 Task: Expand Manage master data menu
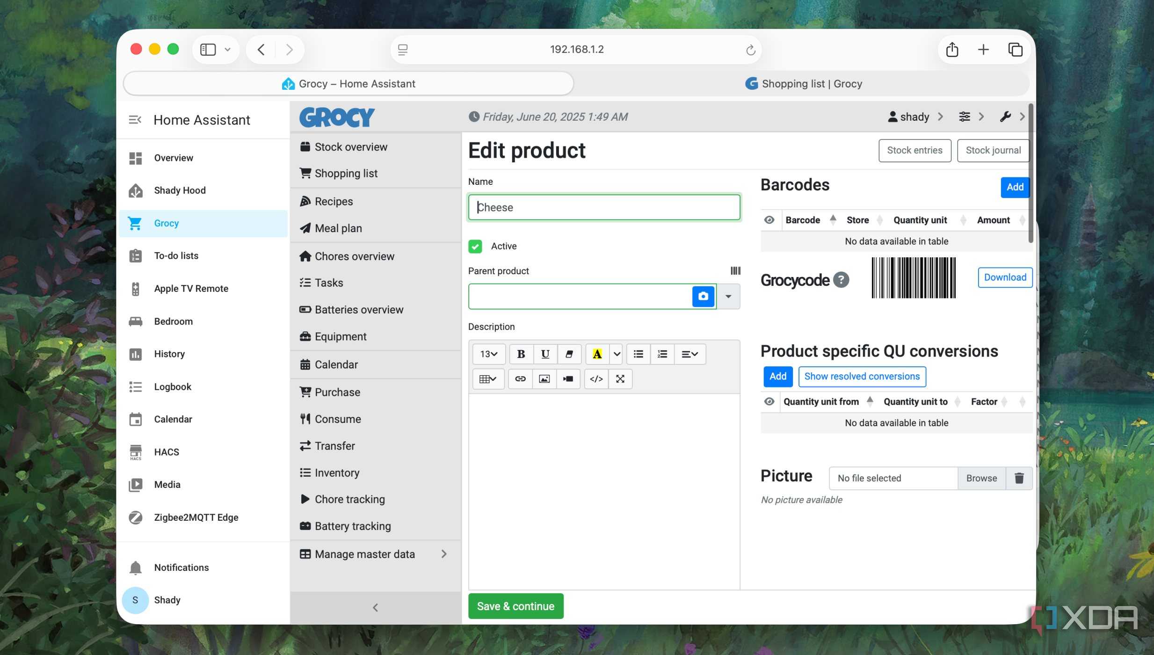point(376,554)
